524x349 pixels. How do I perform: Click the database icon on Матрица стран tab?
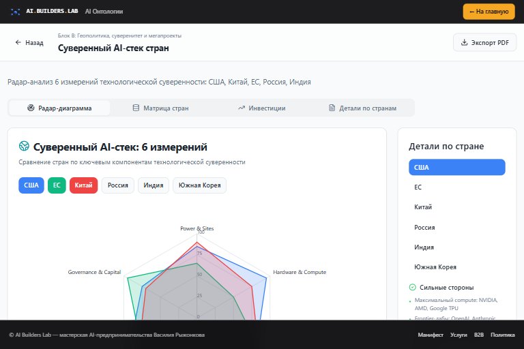pos(136,108)
